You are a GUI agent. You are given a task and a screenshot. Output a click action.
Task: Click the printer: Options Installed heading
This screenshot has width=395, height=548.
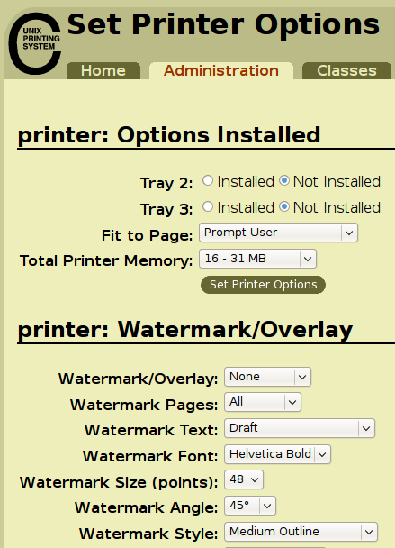click(169, 135)
